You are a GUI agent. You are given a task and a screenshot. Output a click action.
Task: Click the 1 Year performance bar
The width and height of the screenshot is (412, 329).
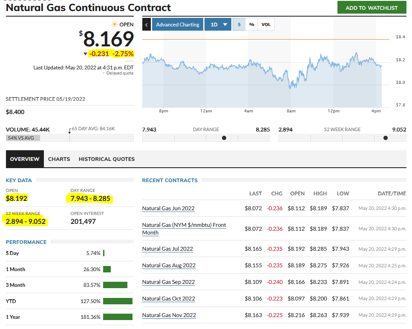pyautogui.click(x=118, y=317)
